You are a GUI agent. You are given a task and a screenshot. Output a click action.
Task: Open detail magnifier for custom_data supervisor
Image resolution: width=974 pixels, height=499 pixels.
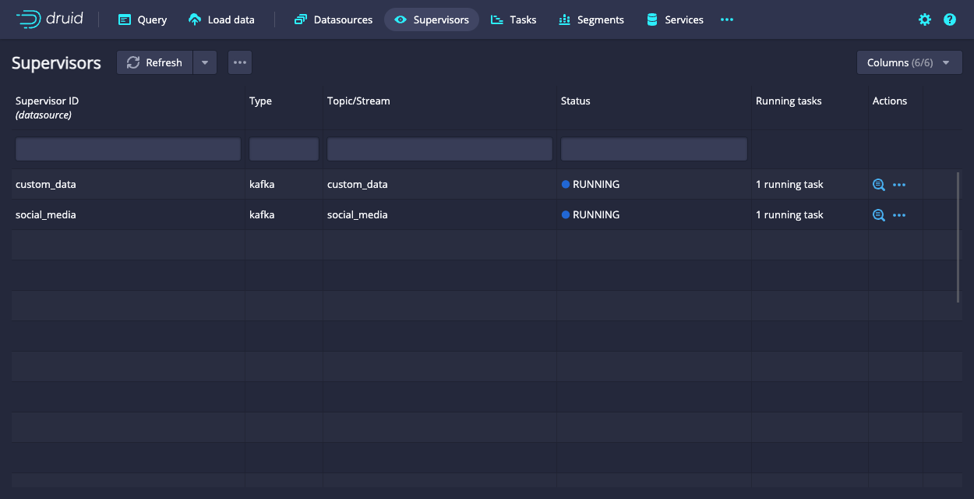pos(878,185)
